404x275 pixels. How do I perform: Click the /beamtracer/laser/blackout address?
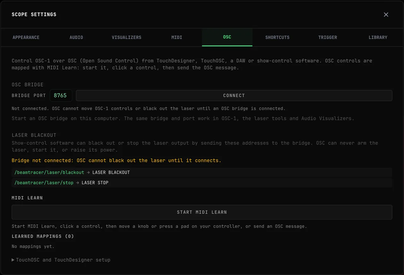tap(49, 172)
